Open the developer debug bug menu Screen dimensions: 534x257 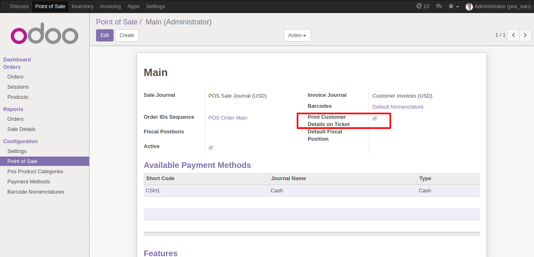(x=453, y=7)
